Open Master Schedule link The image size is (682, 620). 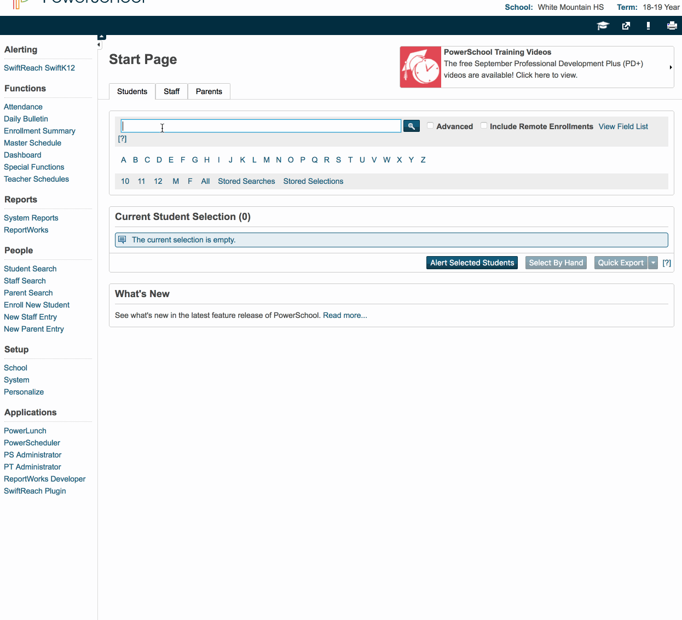click(x=32, y=143)
